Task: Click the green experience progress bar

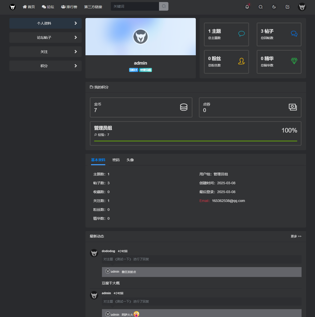Action: point(196,141)
